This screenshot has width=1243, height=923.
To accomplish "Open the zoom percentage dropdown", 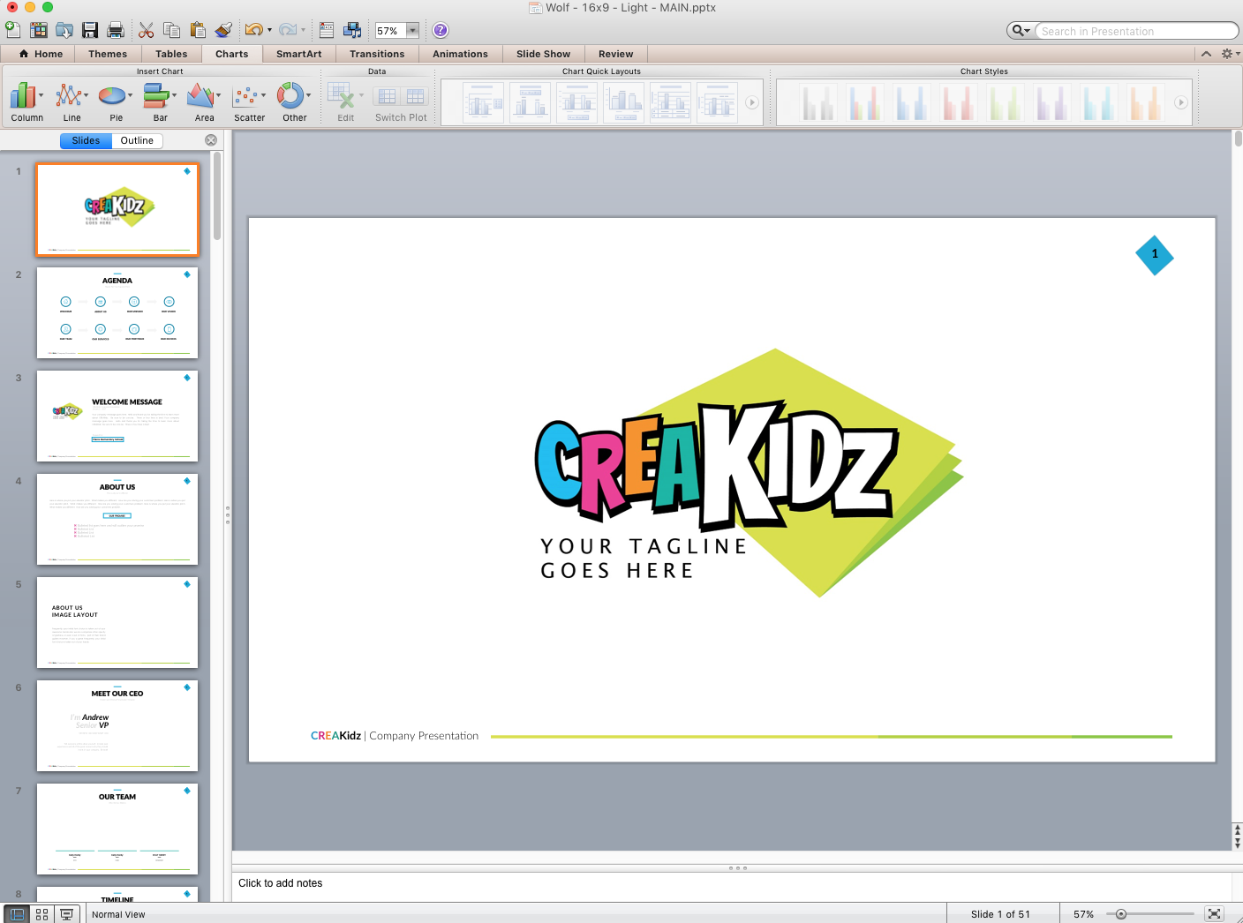I will [x=412, y=31].
